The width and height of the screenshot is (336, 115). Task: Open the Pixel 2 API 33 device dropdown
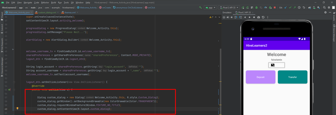[x=229, y=8]
